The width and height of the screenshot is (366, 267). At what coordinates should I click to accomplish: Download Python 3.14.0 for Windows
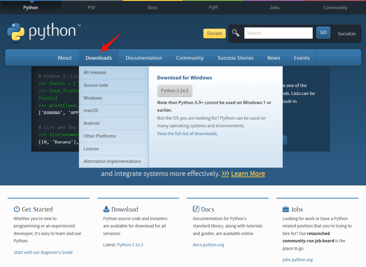(x=175, y=90)
